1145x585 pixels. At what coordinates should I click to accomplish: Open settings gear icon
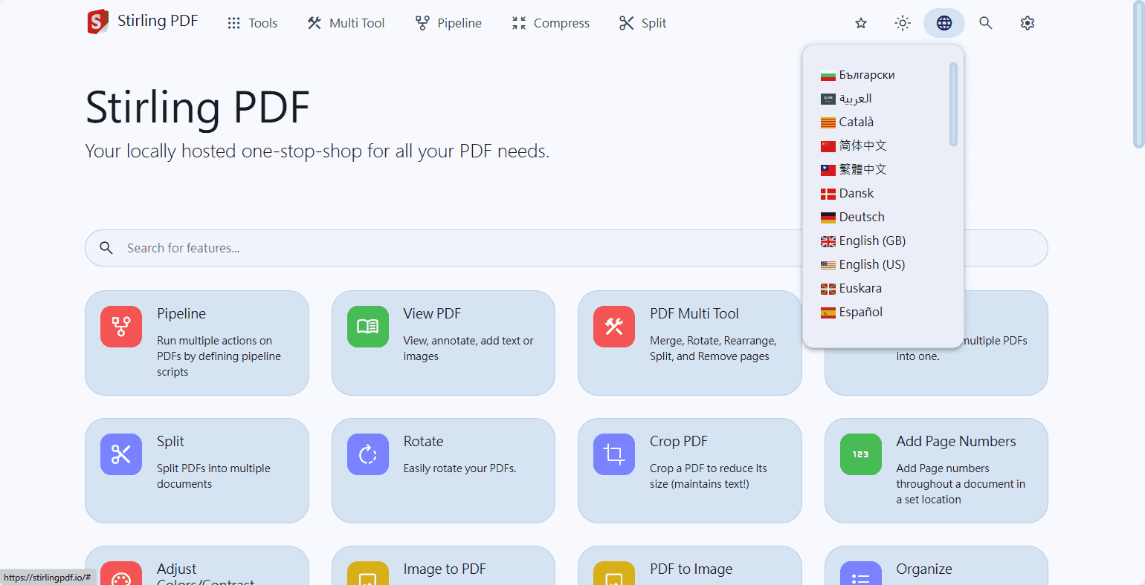click(1028, 23)
